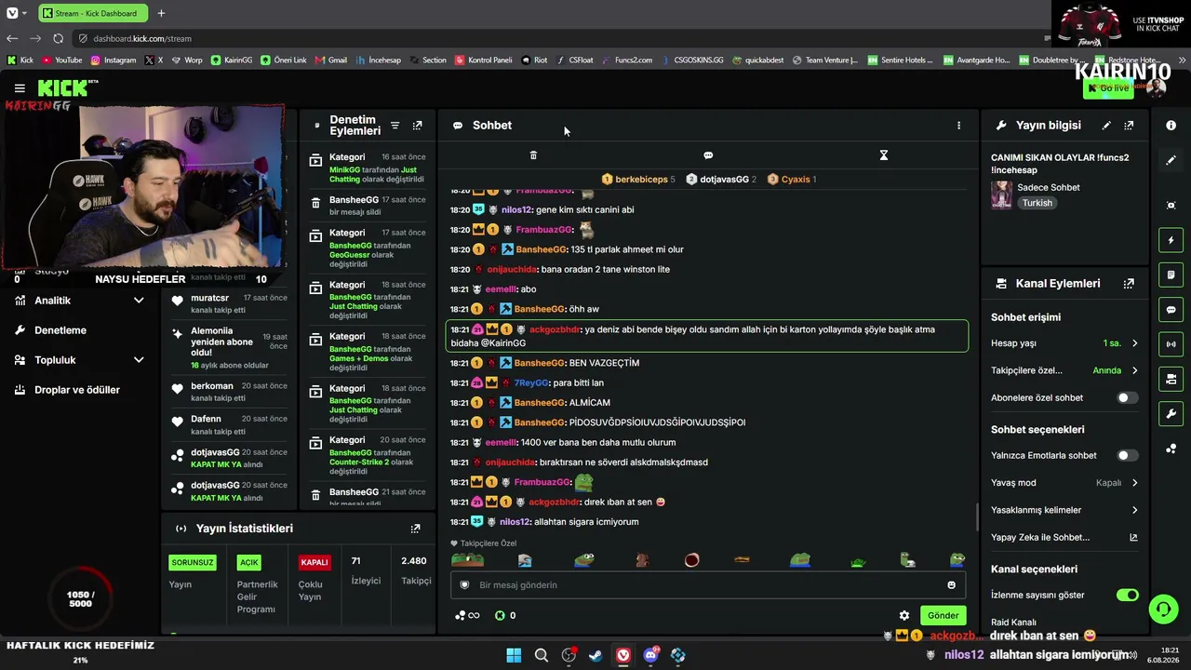Click the info icon in the right sidebar
The height and width of the screenshot is (670, 1191).
click(1171, 126)
